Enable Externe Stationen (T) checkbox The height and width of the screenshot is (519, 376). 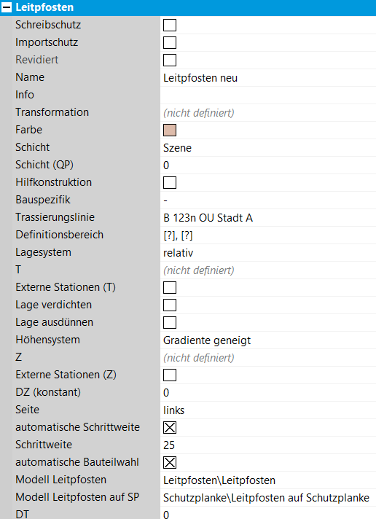[x=170, y=288]
